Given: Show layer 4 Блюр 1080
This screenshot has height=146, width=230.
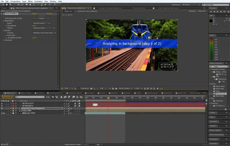Looking at the screenshot, I should coord(2,111).
